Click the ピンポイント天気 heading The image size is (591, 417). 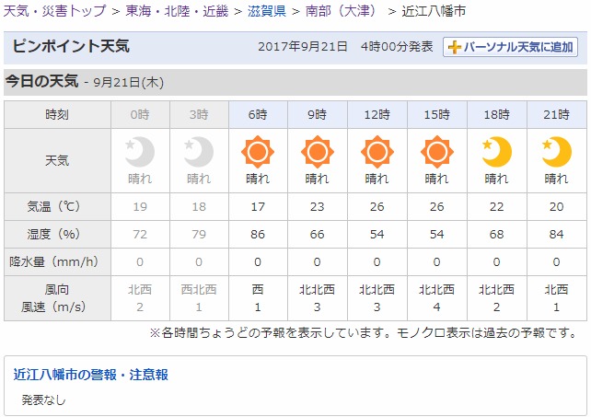click(x=71, y=46)
